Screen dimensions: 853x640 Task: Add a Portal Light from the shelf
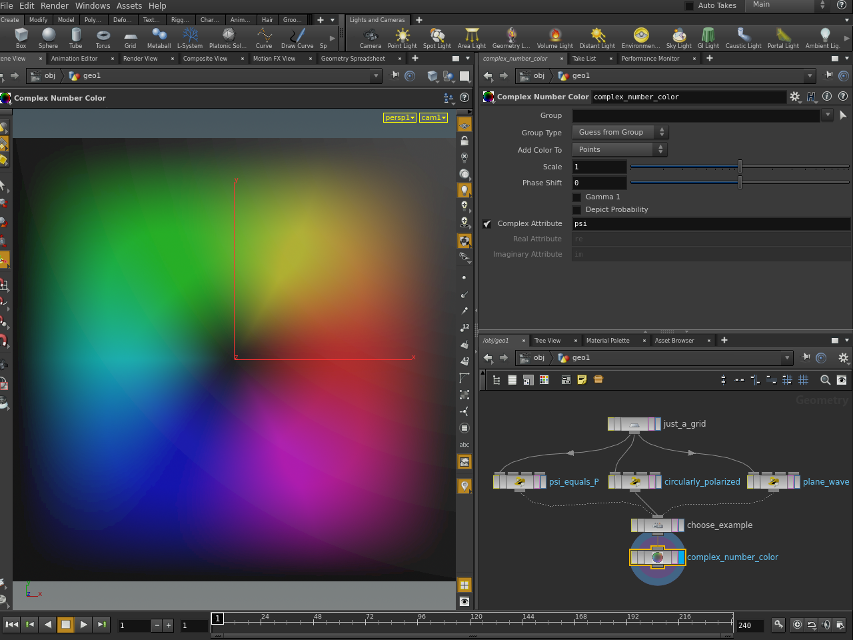pyautogui.click(x=783, y=38)
